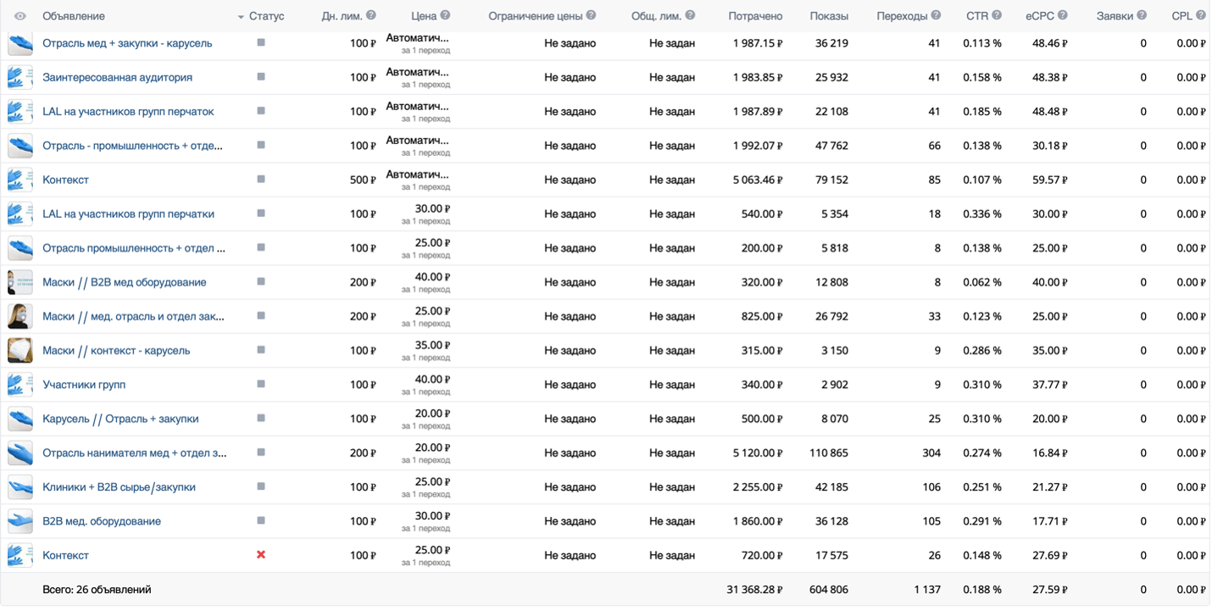
Task: Open the Автоматич... price setting for Заинтересованная аудитория
Action: coord(417,72)
